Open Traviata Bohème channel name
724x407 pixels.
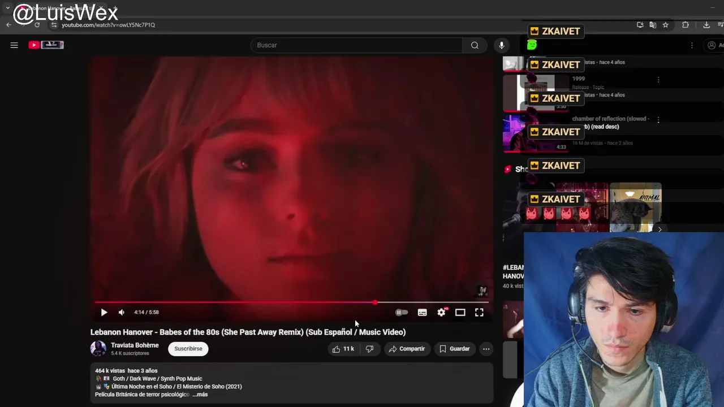pos(135,345)
